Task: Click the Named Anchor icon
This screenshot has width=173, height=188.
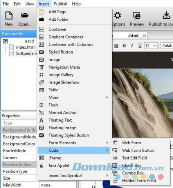Action: (x=41, y=112)
